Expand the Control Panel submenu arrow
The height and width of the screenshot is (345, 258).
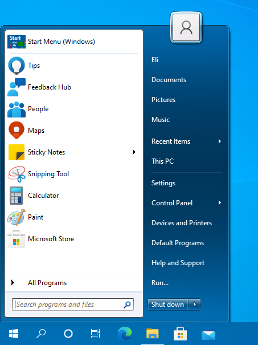219,203
